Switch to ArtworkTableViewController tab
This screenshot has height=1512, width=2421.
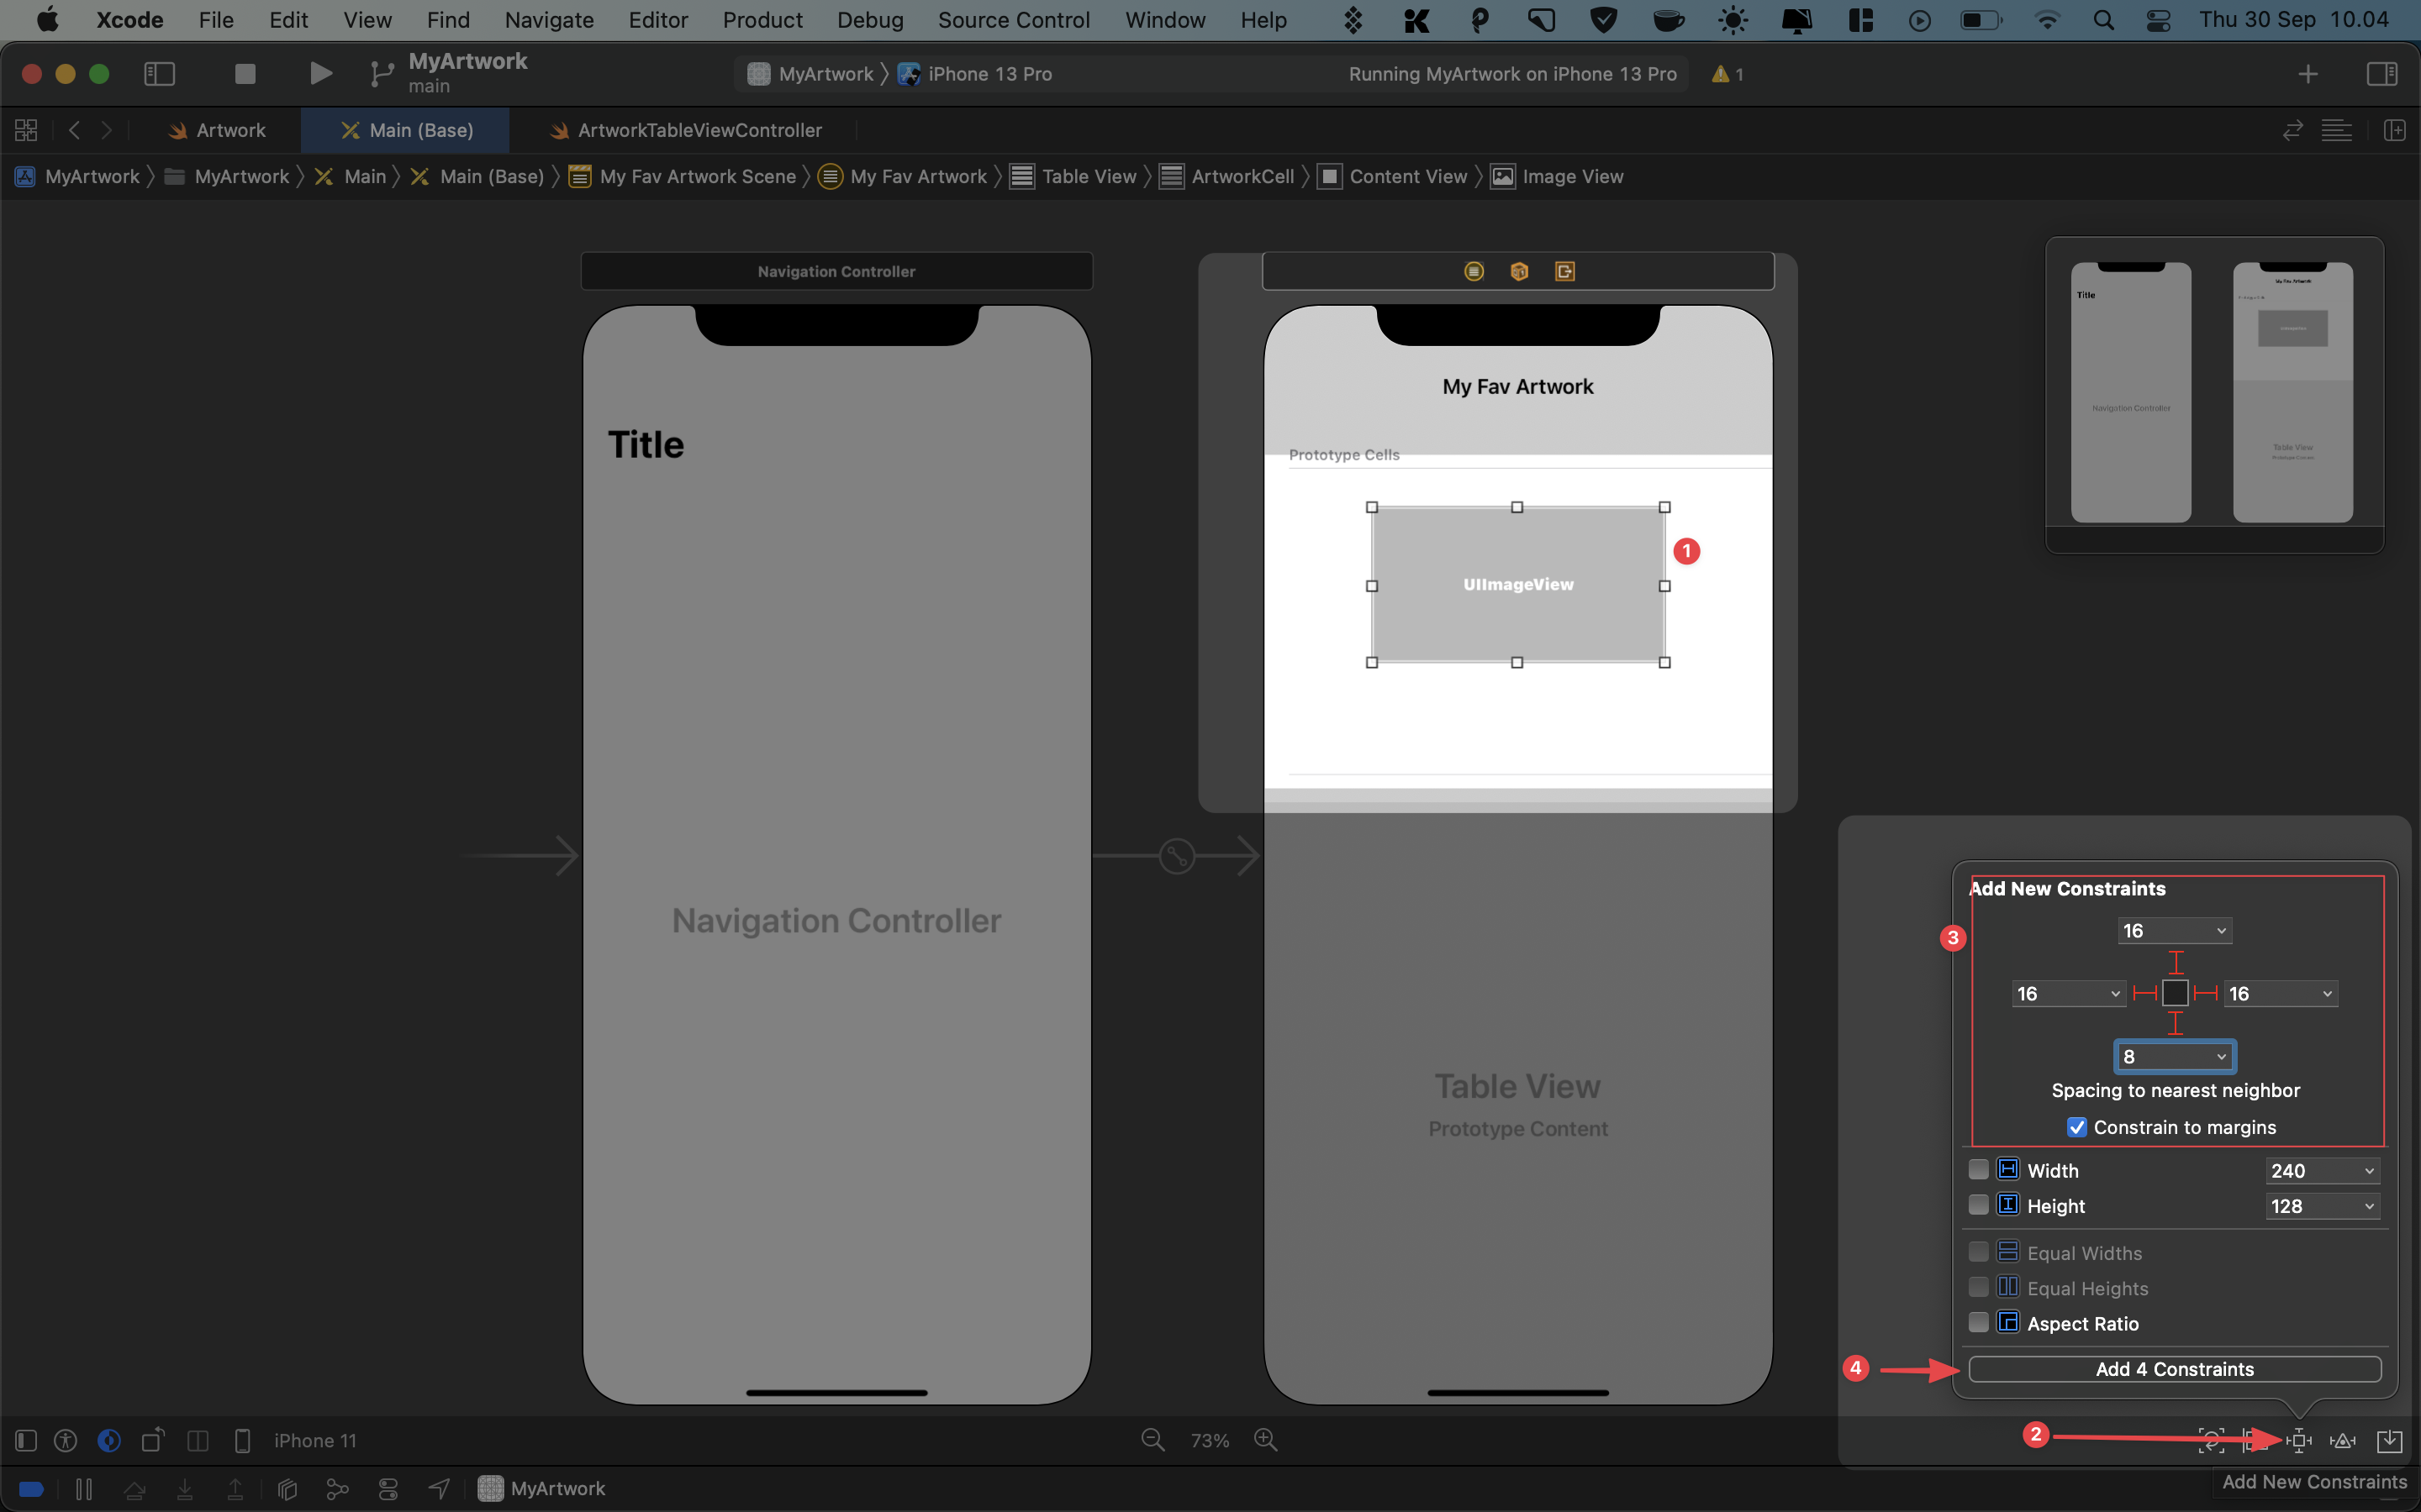click(x=686, y=130)
